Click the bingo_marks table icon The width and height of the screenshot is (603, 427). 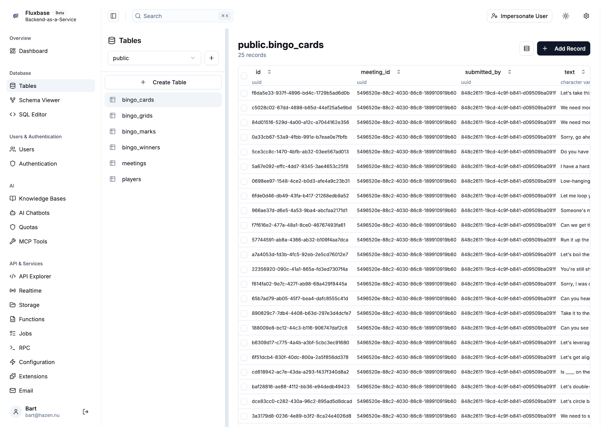tap(113, 131)
